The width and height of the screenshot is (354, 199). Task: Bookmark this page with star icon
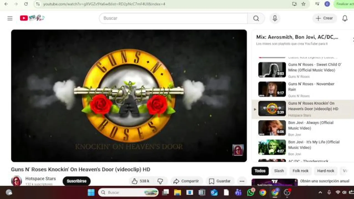[303, 4]
